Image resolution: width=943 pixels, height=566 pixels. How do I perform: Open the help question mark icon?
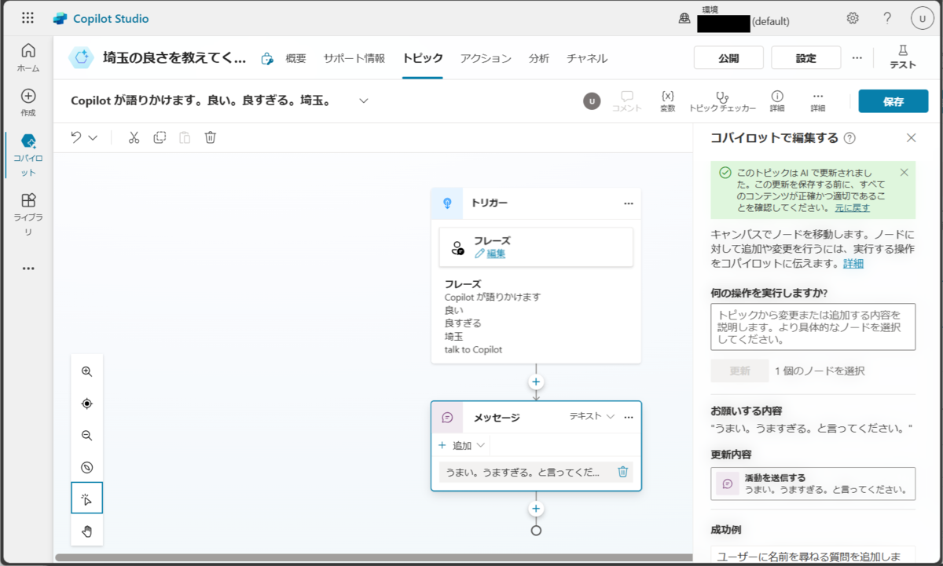click(887, 18)
